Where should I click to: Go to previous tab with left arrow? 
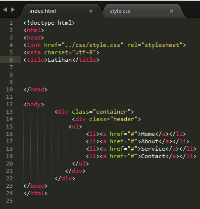(5, 10)
